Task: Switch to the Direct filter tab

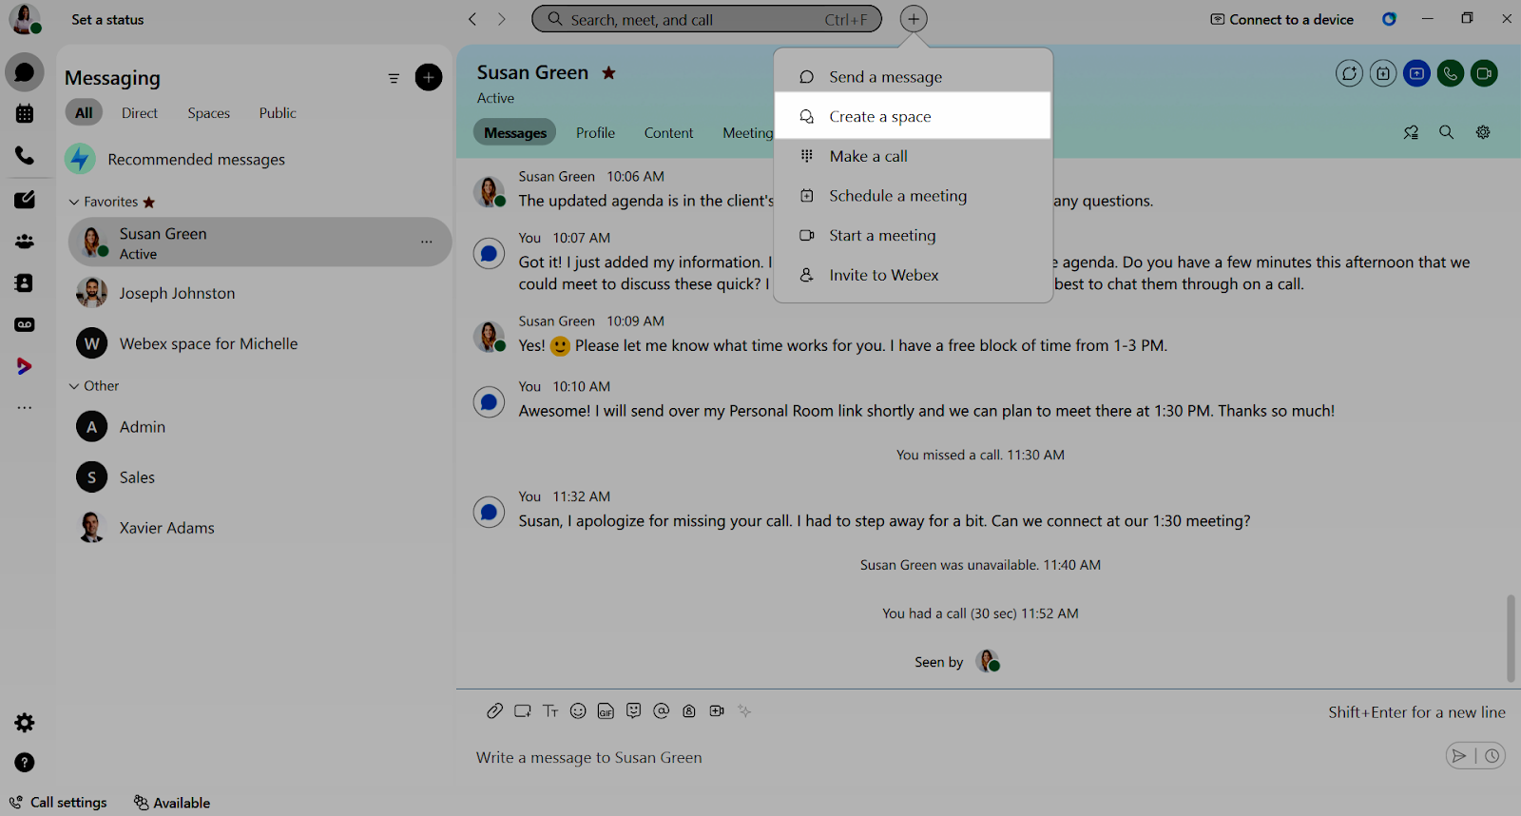Action: tap(140, 113)
